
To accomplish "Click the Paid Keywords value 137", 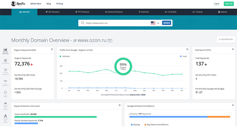I will point(200,64).
